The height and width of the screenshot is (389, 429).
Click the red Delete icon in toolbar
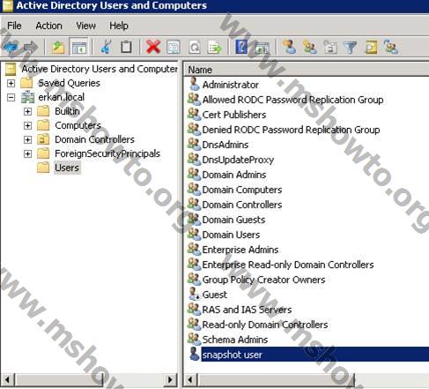[153, 47]
